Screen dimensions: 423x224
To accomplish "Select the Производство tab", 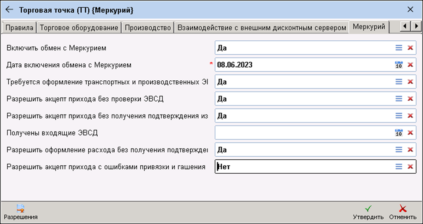I will point(148,27).
